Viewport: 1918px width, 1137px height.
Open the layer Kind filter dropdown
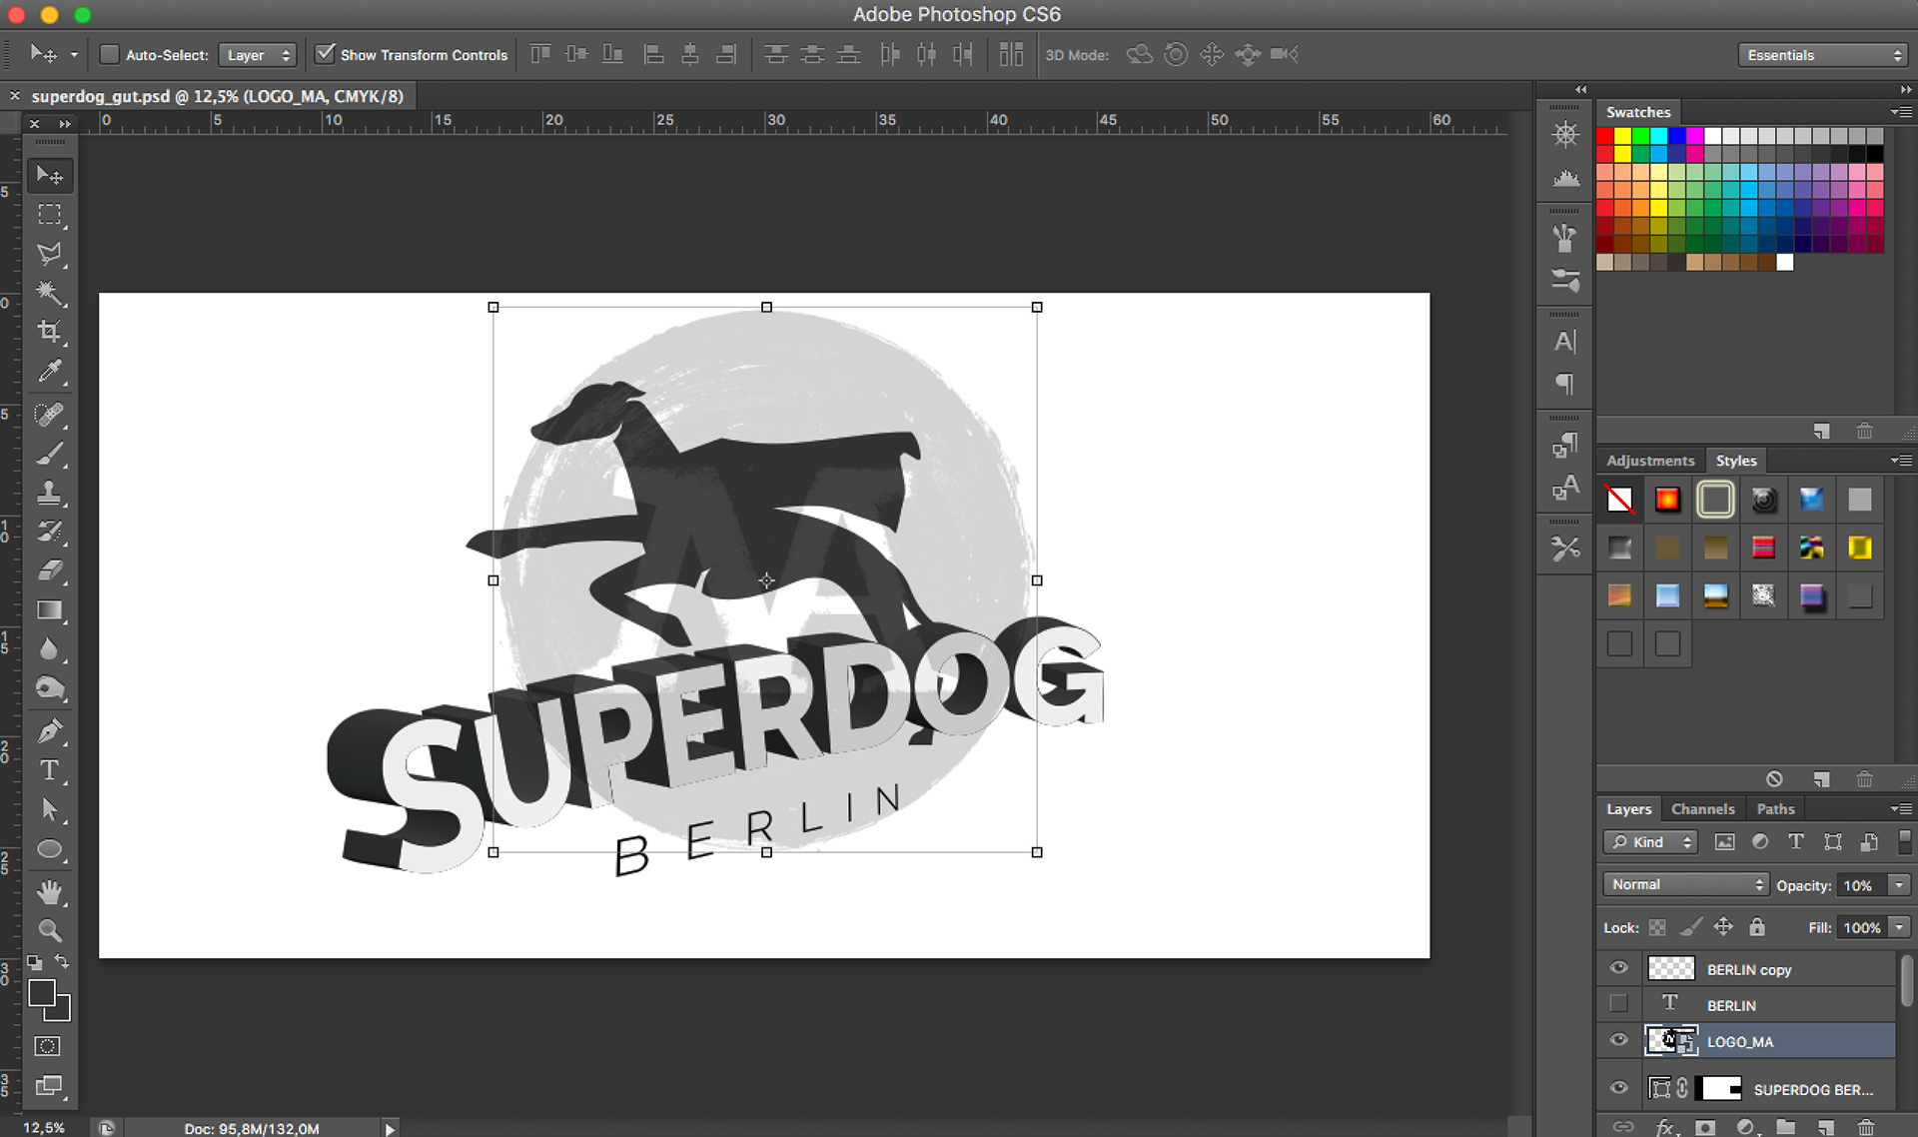click(x=1650, y=842)
